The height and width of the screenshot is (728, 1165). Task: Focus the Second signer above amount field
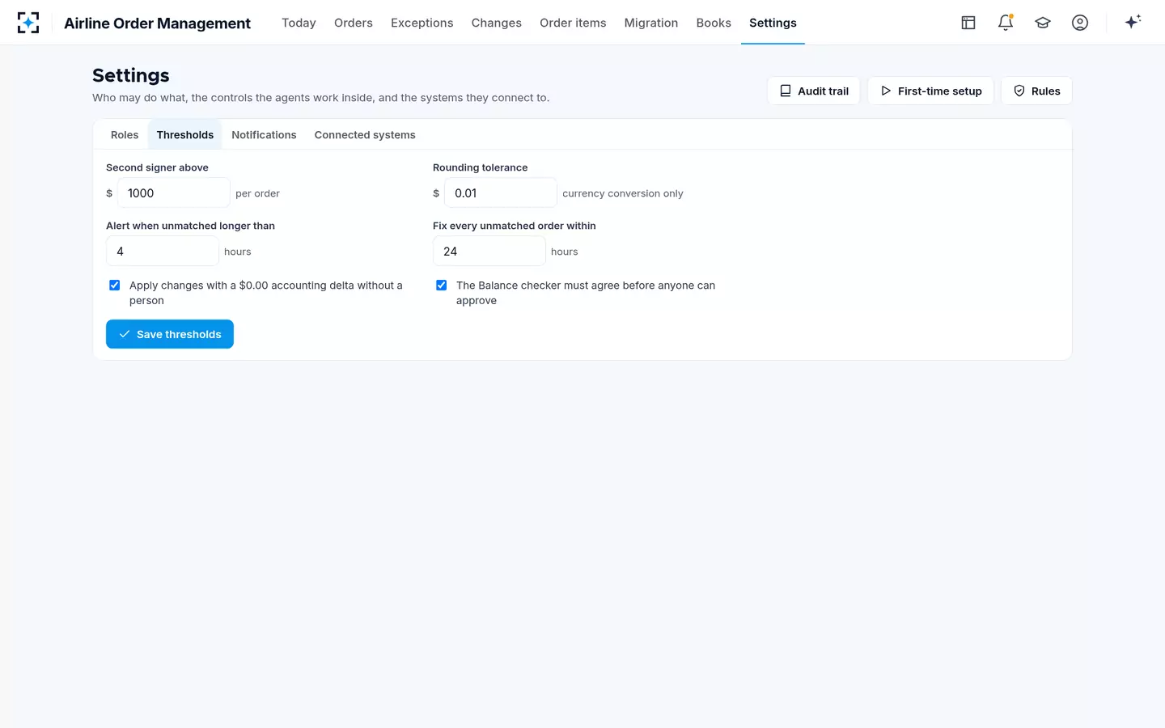point(174,193)
